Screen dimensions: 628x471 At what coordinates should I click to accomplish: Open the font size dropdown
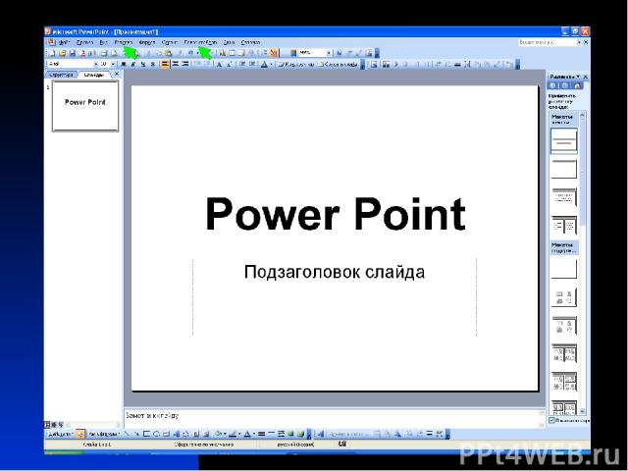tap(113, 64)
